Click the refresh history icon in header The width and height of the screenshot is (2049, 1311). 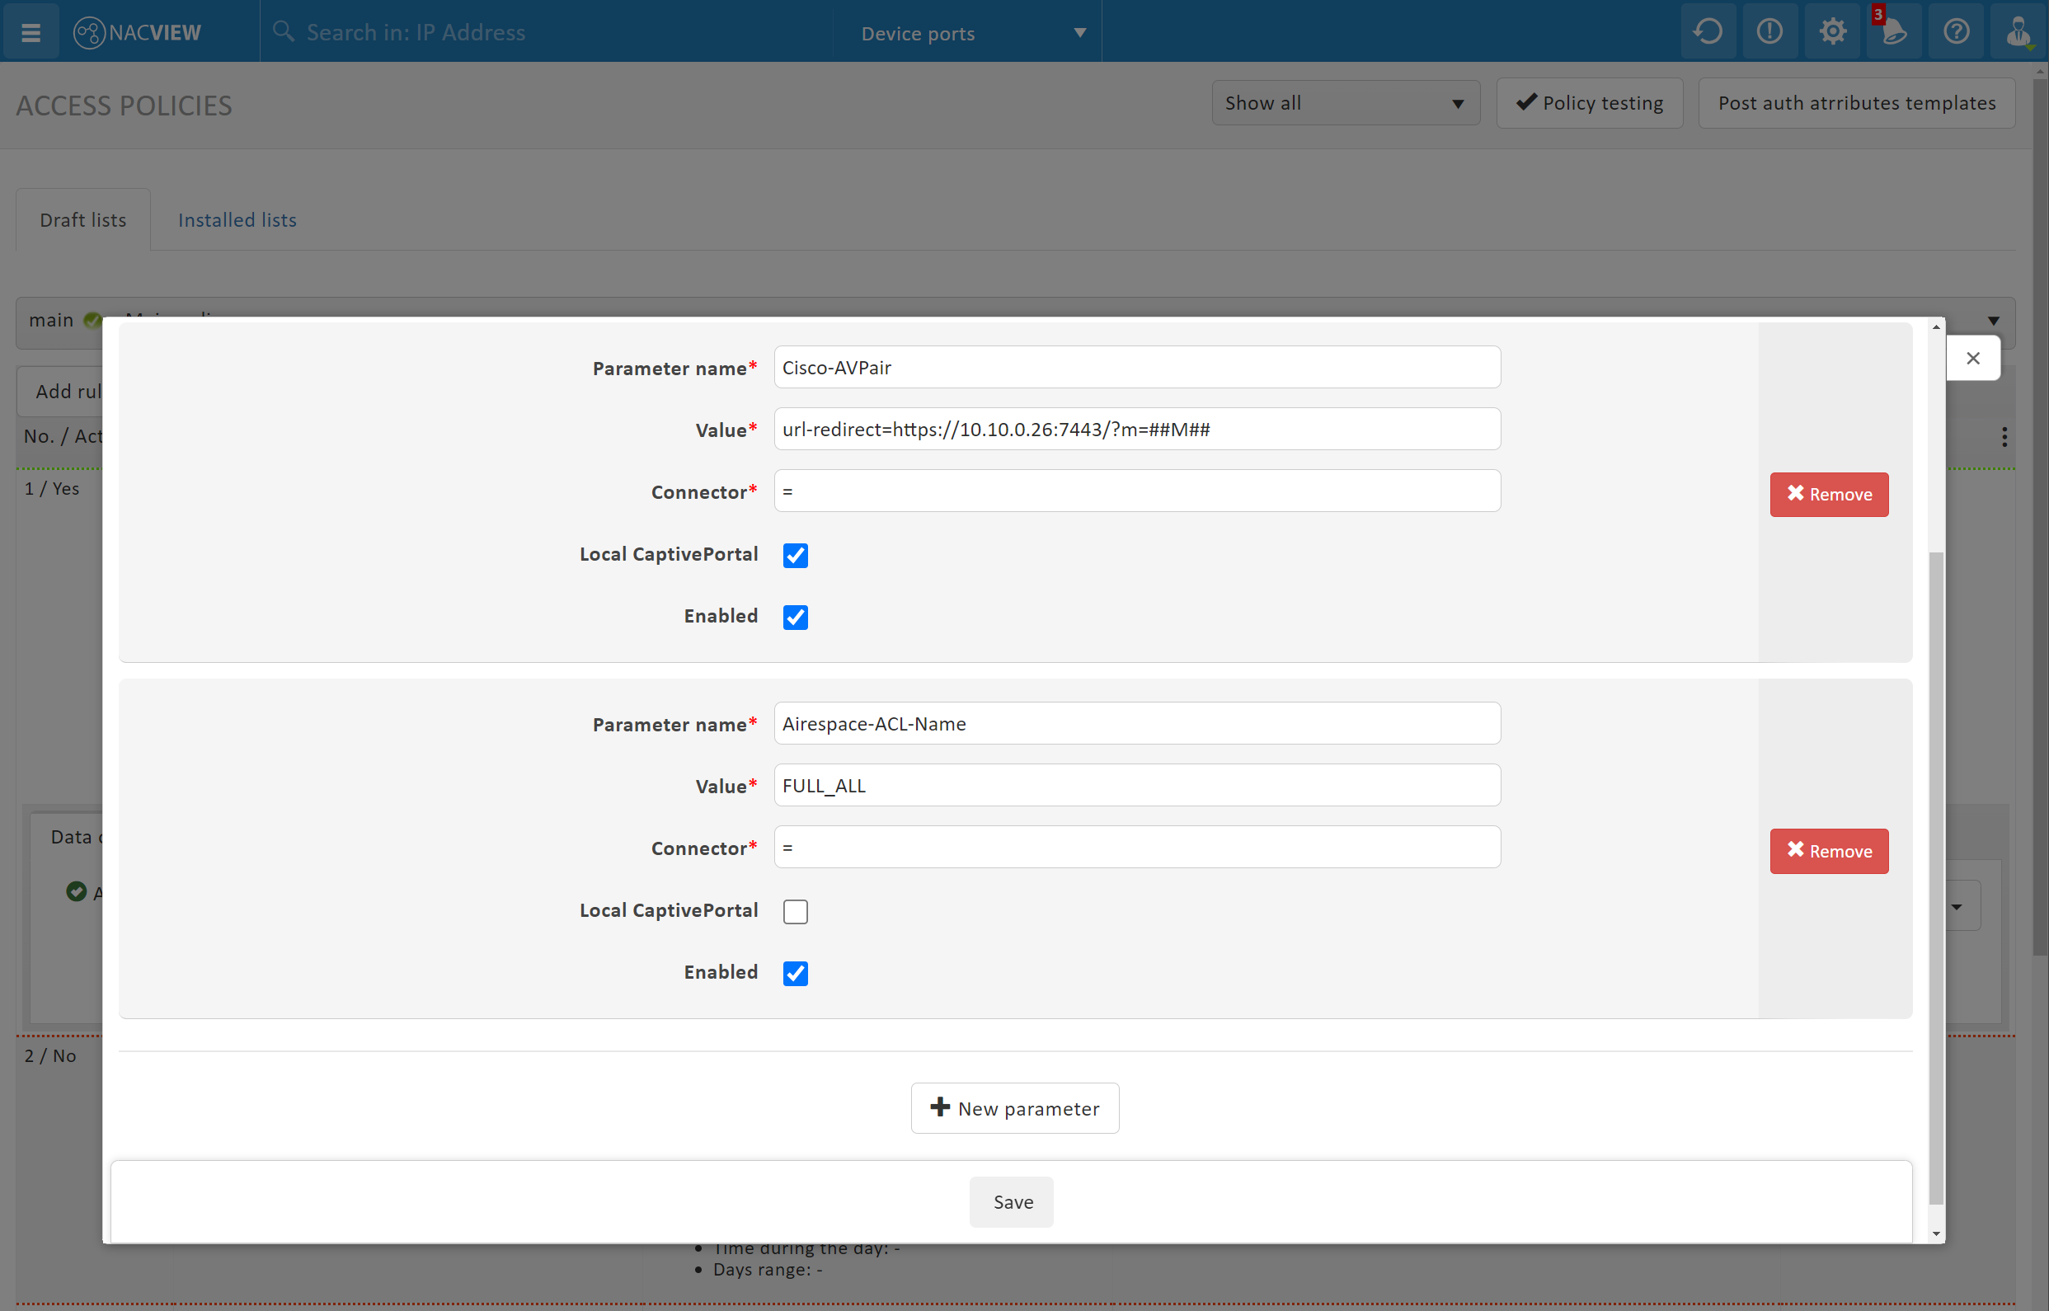1708,31
